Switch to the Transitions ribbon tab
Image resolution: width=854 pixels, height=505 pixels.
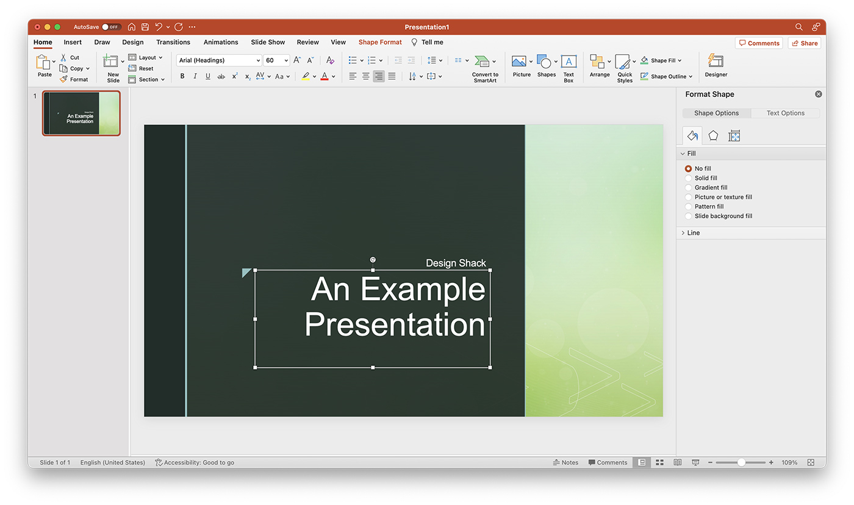click(x=173, y=42)
